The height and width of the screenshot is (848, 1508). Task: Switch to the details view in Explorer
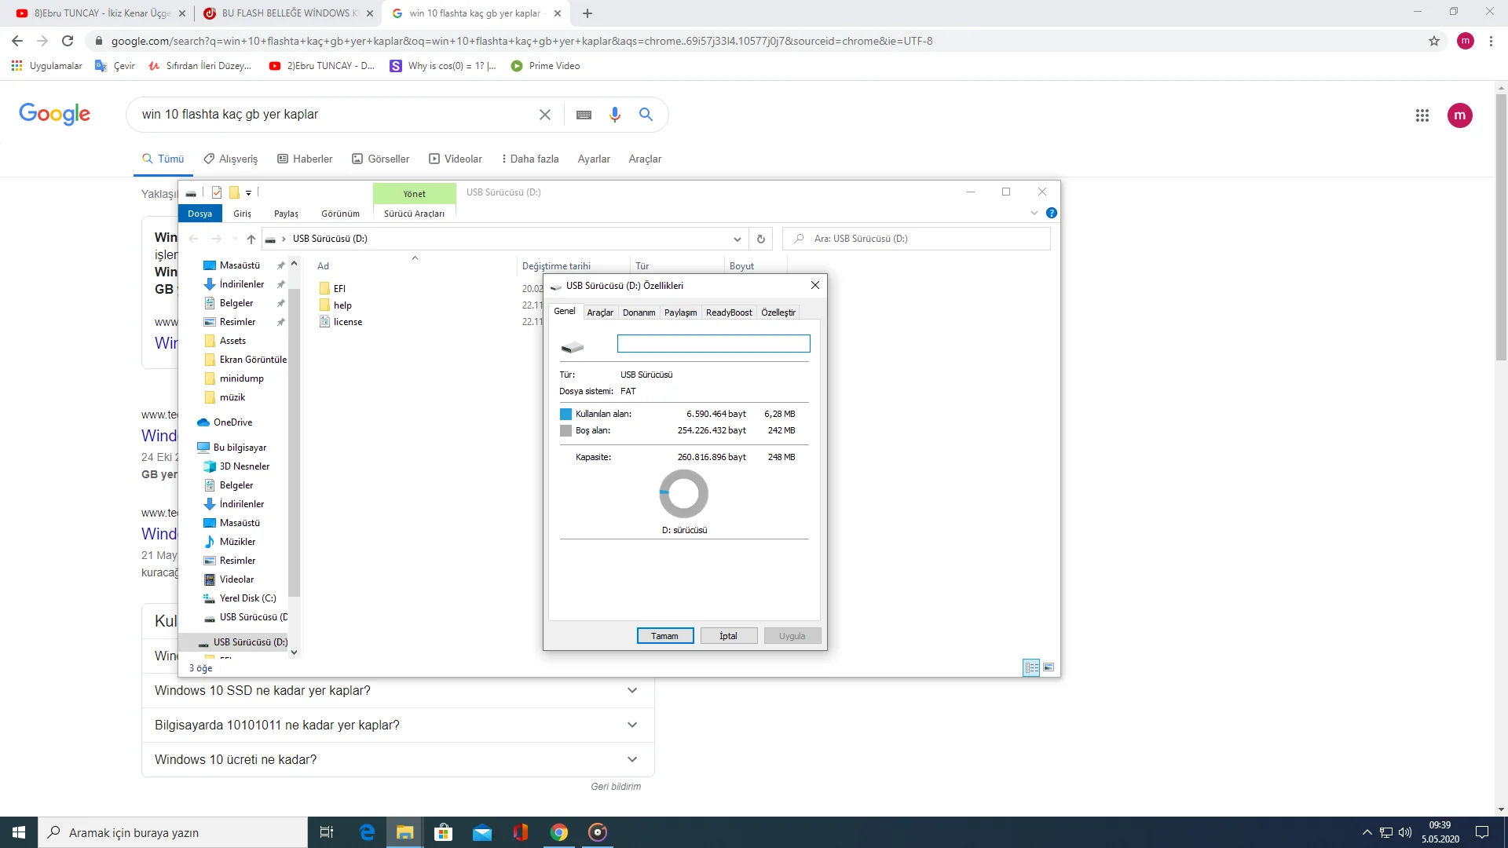pyautogui.click(x=1031, y=667)
